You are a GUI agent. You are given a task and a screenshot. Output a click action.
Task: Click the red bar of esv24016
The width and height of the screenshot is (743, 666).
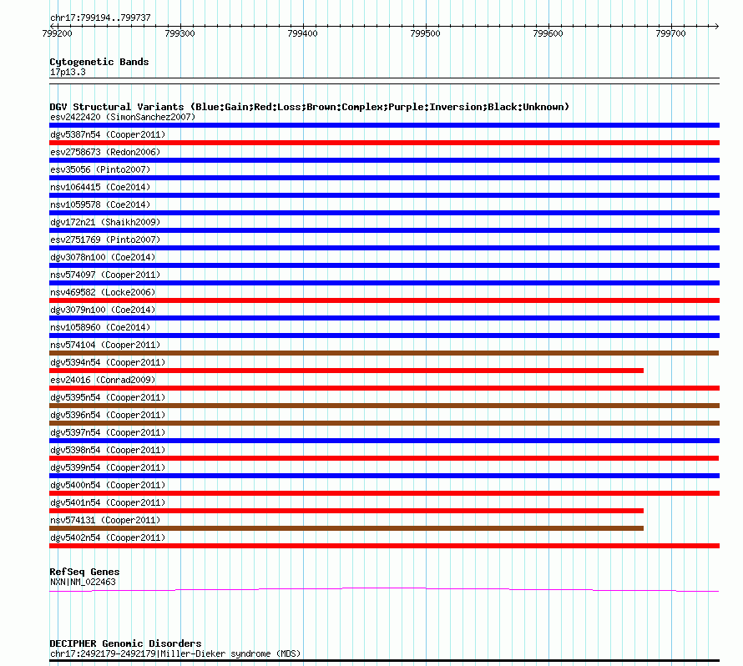[384, 388]
